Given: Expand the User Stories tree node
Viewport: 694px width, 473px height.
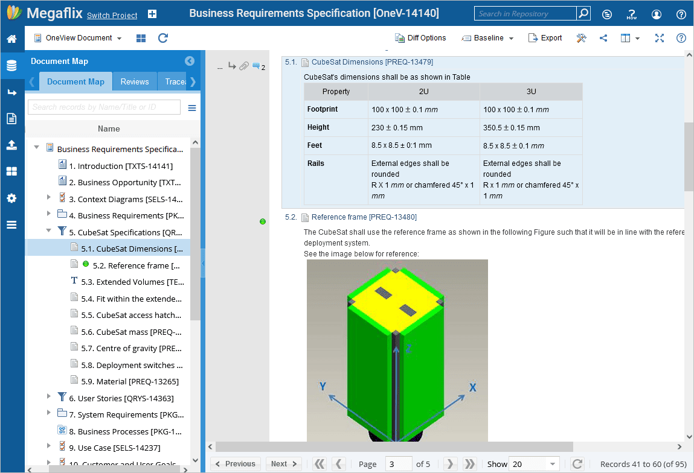Looking at the screenshot, I should pos(50,396).
